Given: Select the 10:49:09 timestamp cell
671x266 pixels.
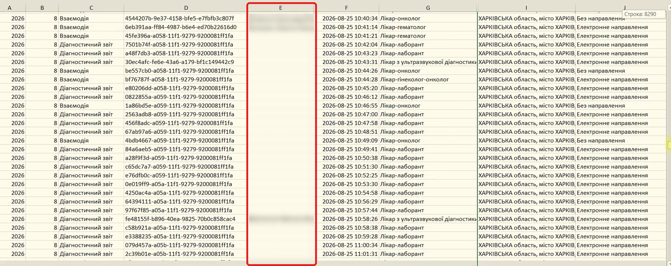Looking at the screenshot, I should tap(350, 140).
